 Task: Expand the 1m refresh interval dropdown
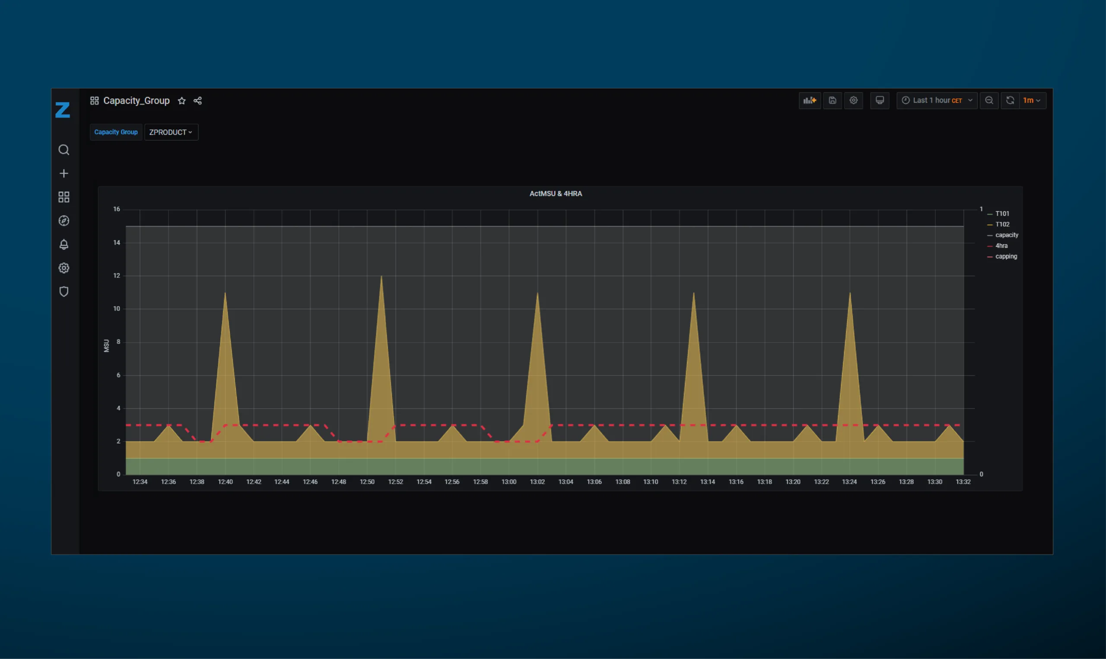tap(1032, 100)
